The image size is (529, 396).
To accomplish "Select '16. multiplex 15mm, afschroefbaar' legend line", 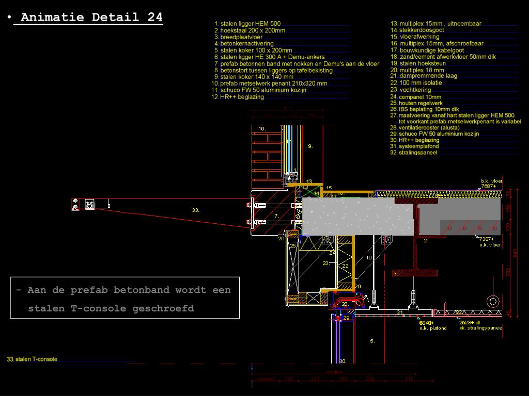I will coord(437,43).
